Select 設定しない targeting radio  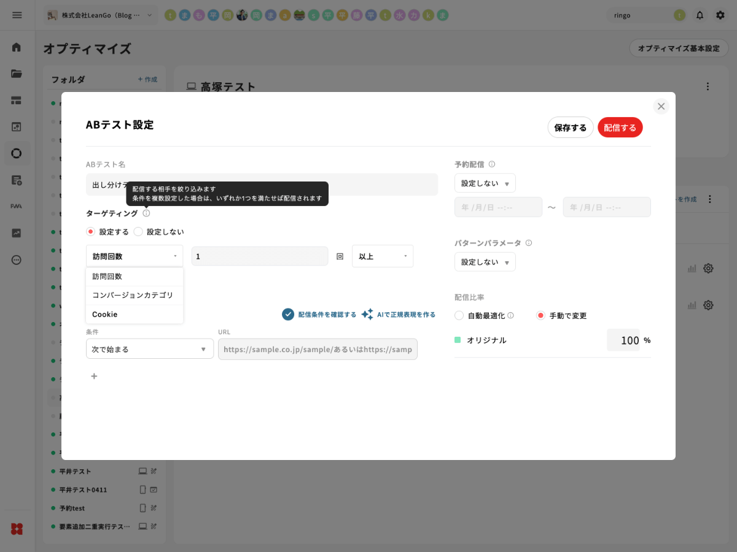(138, 232)
